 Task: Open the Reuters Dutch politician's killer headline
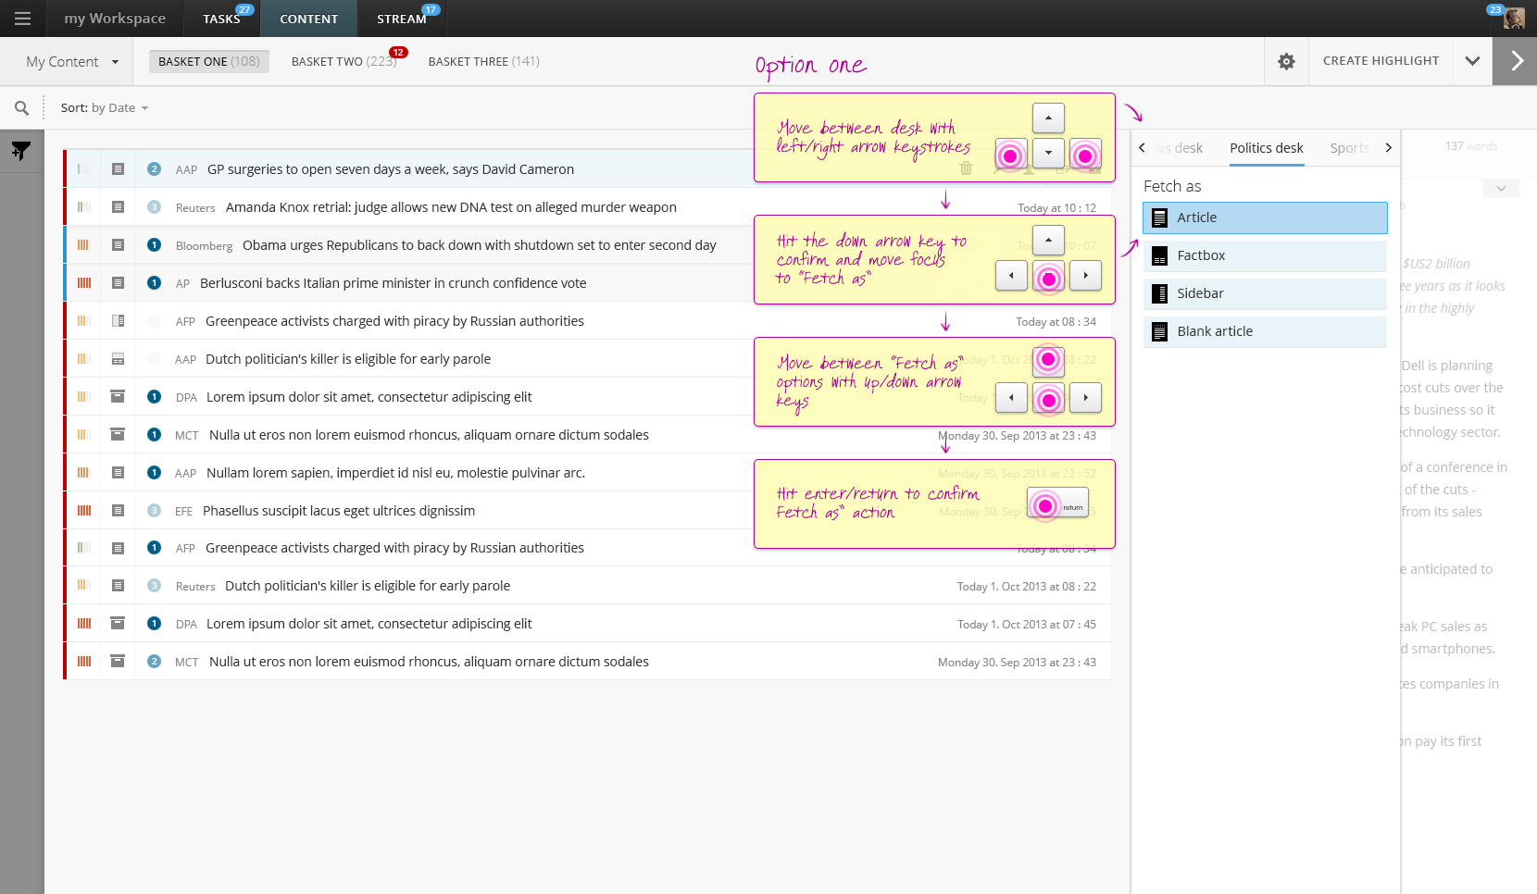[x=368, y=586]
